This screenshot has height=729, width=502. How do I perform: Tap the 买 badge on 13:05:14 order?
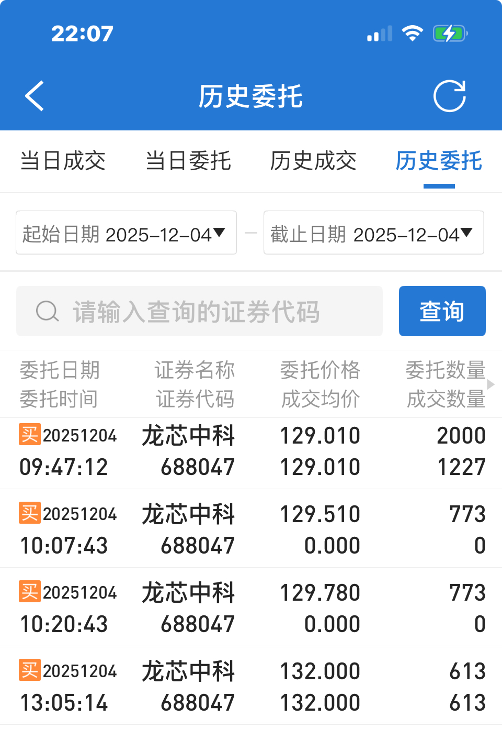[30, 670]
